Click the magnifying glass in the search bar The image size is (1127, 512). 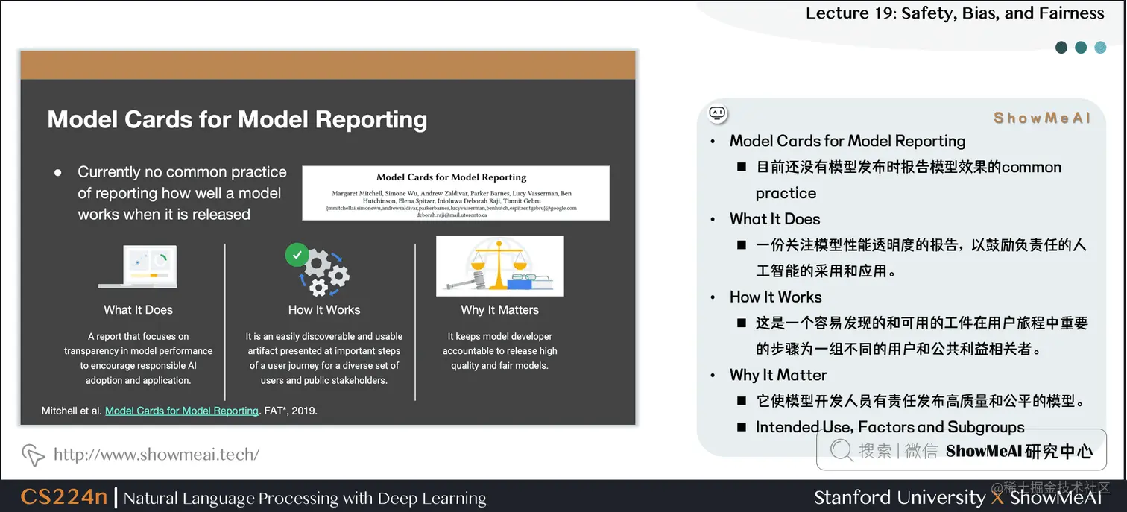840,450
